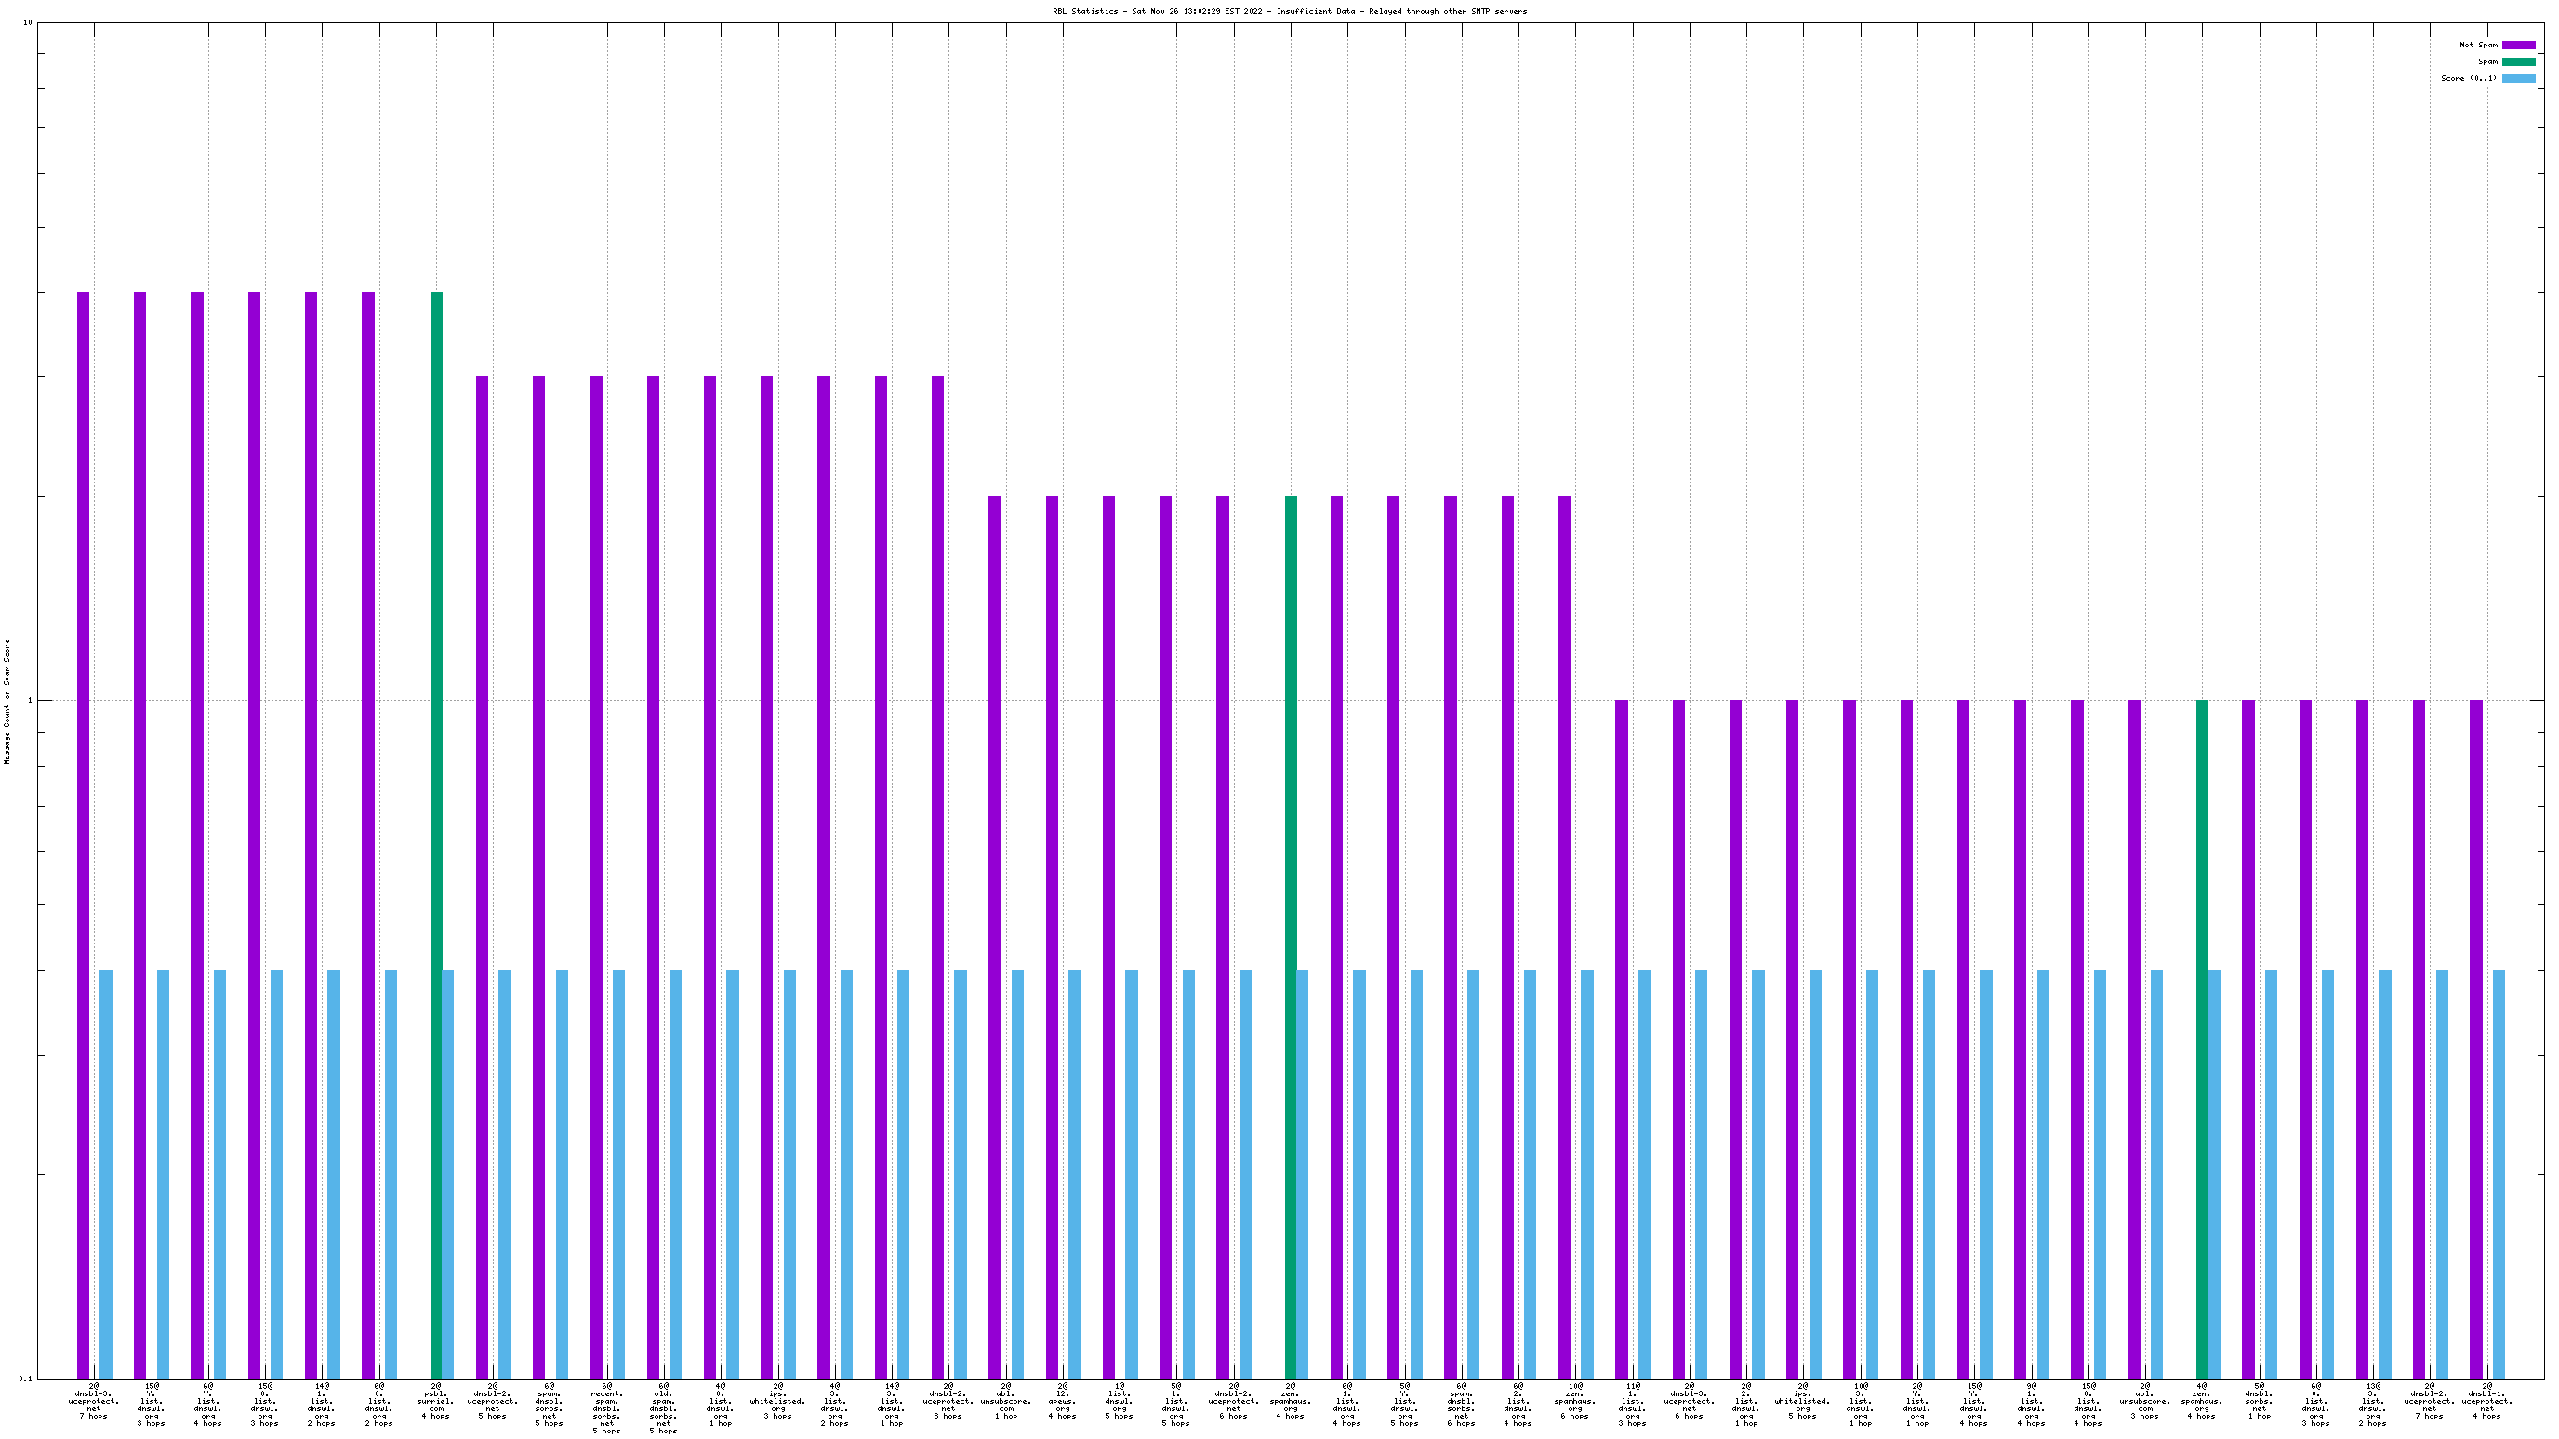Viewport: 2559px width, 1439px height.
Task: Click the dnsbl-2.uceprotect.net 8 hops label
Action: (948, 1400)
